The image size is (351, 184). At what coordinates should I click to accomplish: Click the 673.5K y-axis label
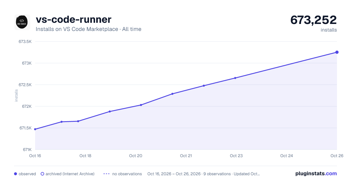(x=25, y=41)
